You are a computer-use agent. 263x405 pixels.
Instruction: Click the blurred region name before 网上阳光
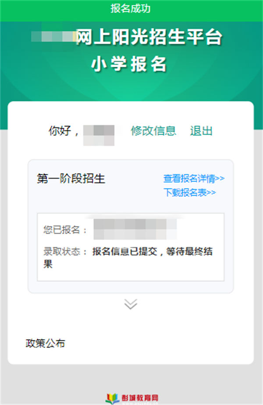tap(53, 36)
